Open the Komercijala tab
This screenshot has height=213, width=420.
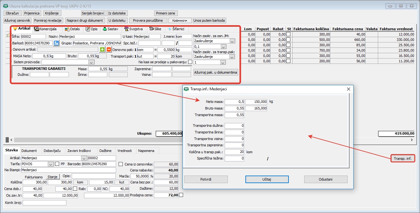pos(45,29)
